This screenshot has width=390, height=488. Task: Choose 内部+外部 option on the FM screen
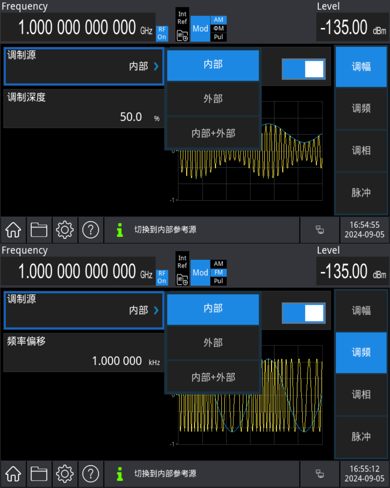[213, 377]
